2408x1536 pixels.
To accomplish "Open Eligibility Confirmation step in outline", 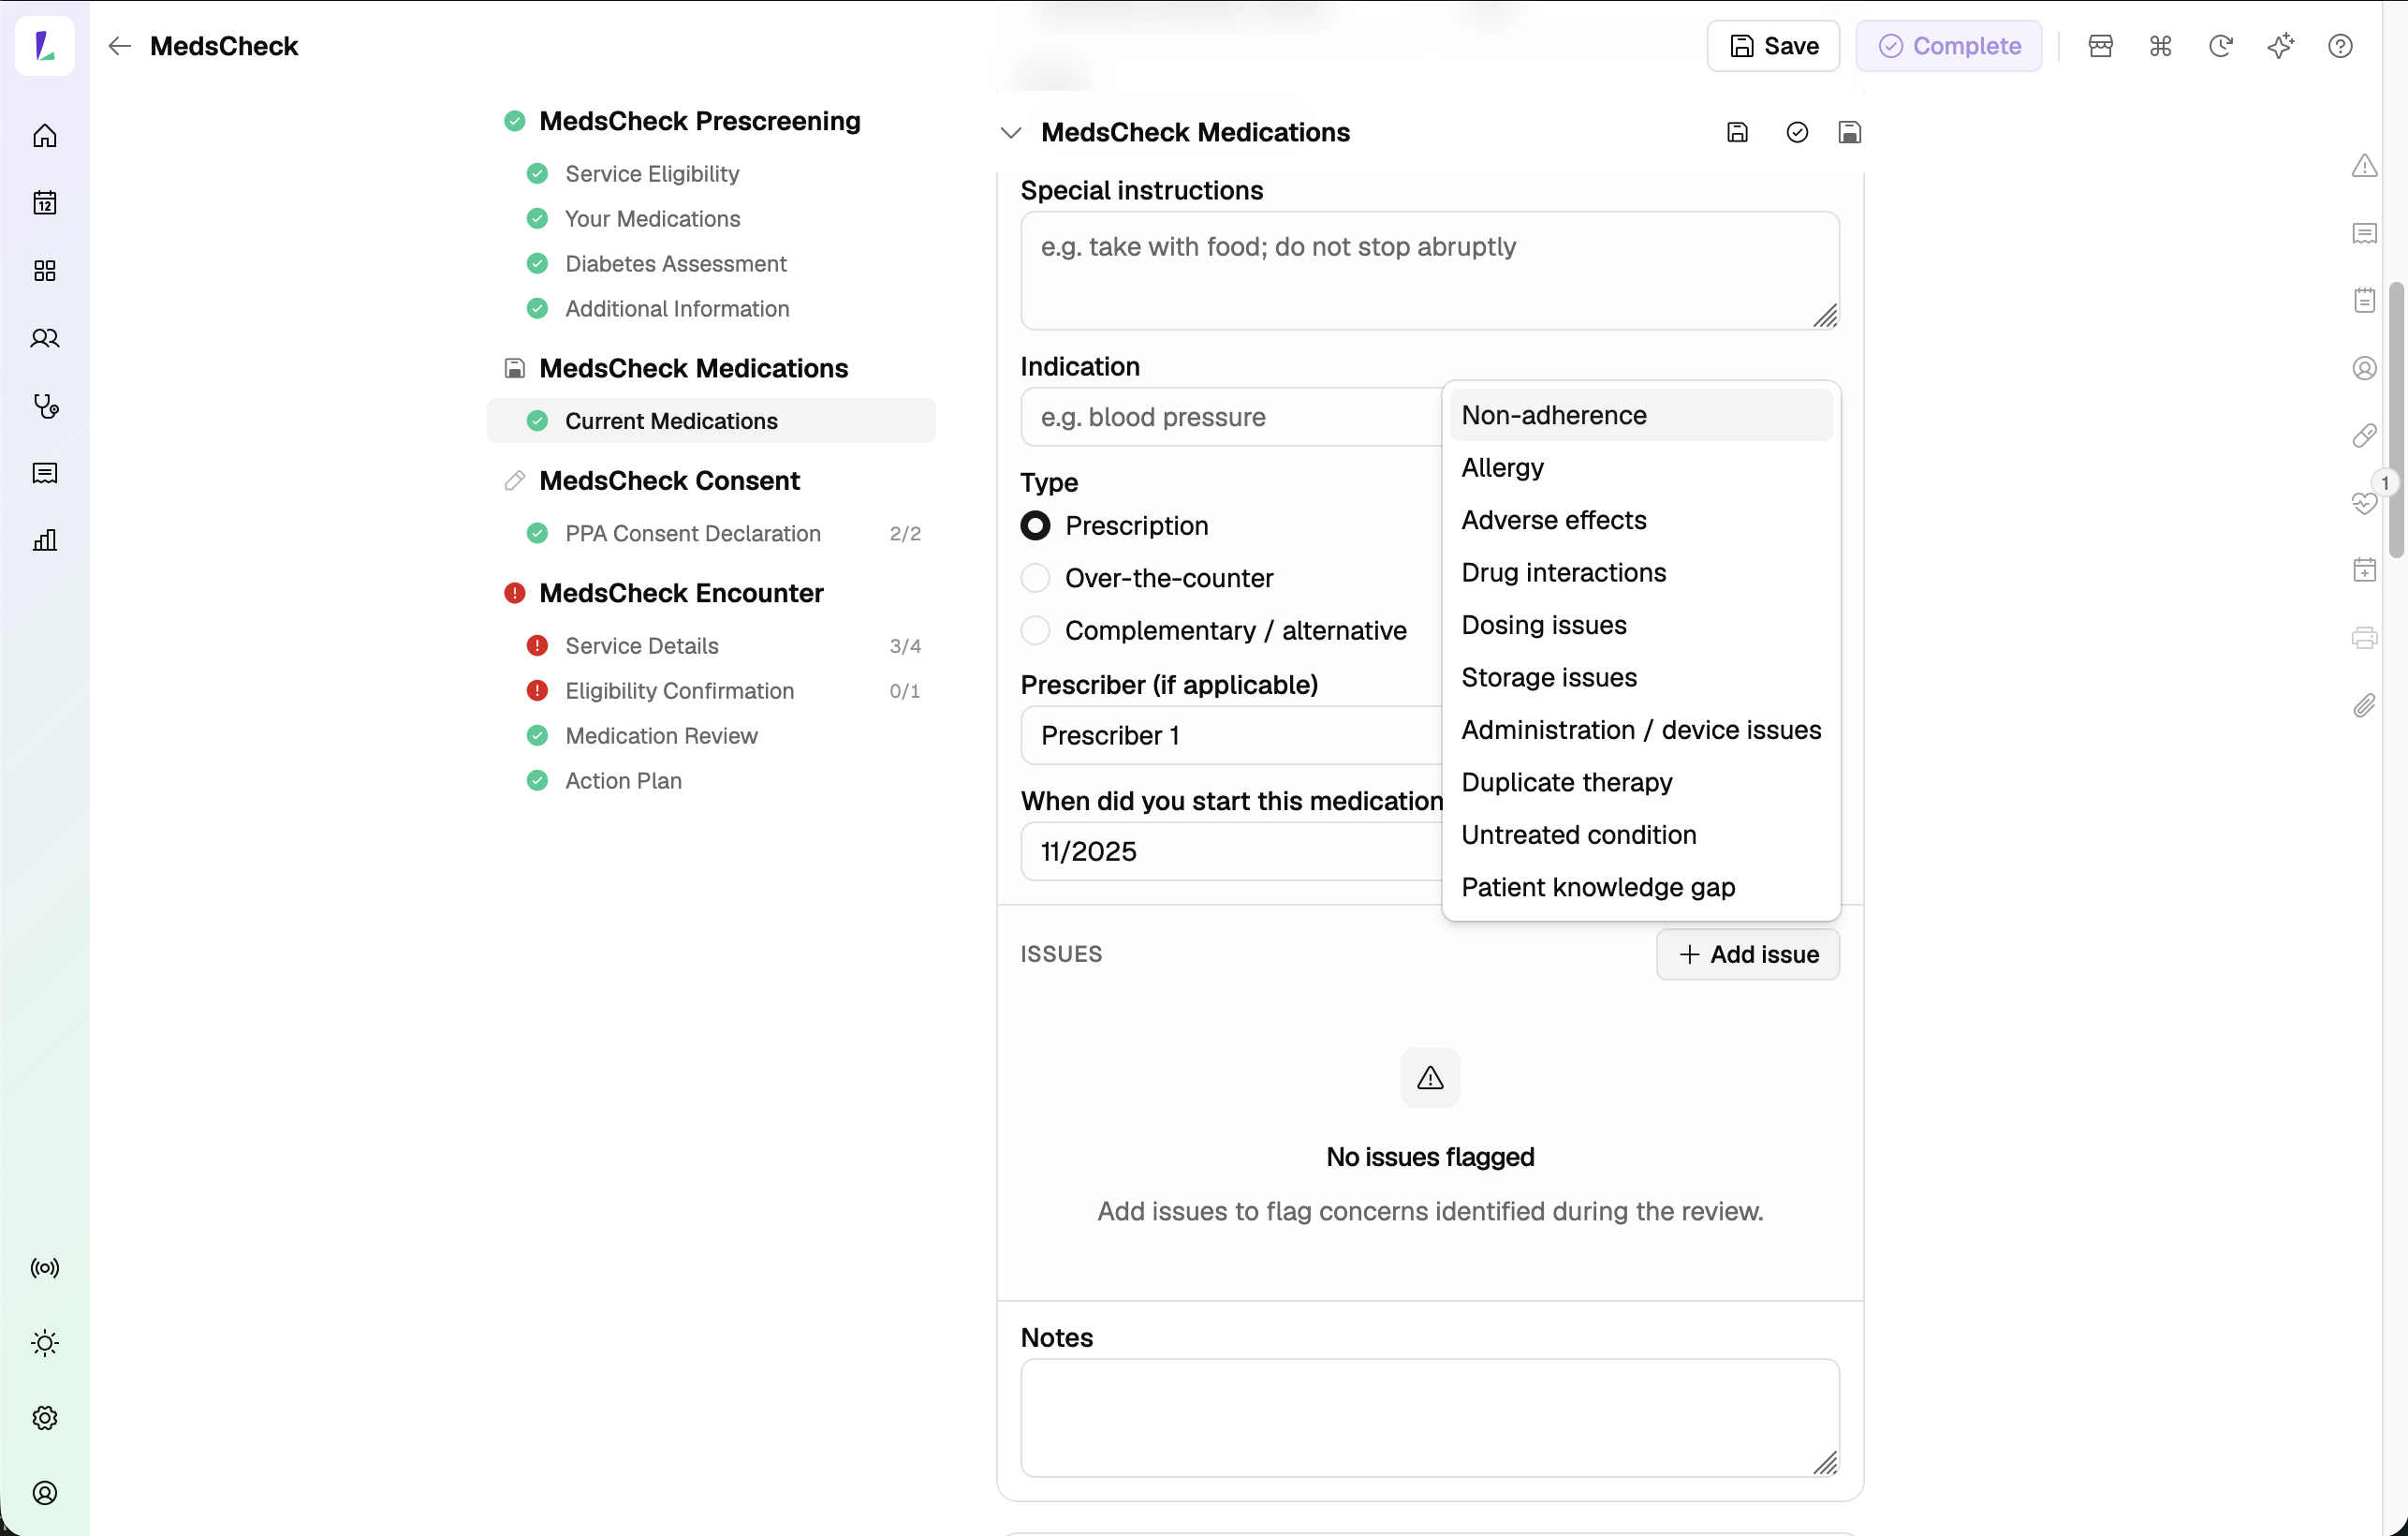I will (x=711, y=691).
